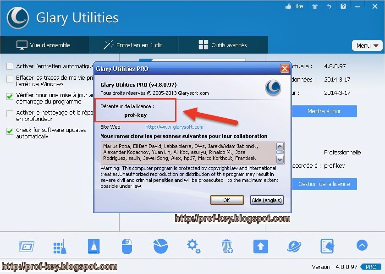This screenshot has height=274, width=385.
Task: Enable Activer le nettoyage en profondeur checkbox
Action: [x=10, y=114]
